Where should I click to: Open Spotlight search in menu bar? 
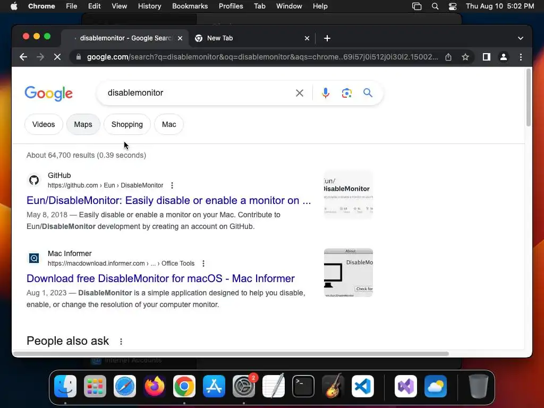click(435, 6)
